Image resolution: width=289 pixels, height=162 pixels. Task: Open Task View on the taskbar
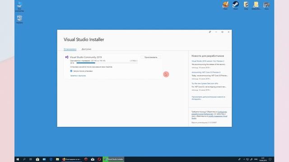click(x=31, y=159)
